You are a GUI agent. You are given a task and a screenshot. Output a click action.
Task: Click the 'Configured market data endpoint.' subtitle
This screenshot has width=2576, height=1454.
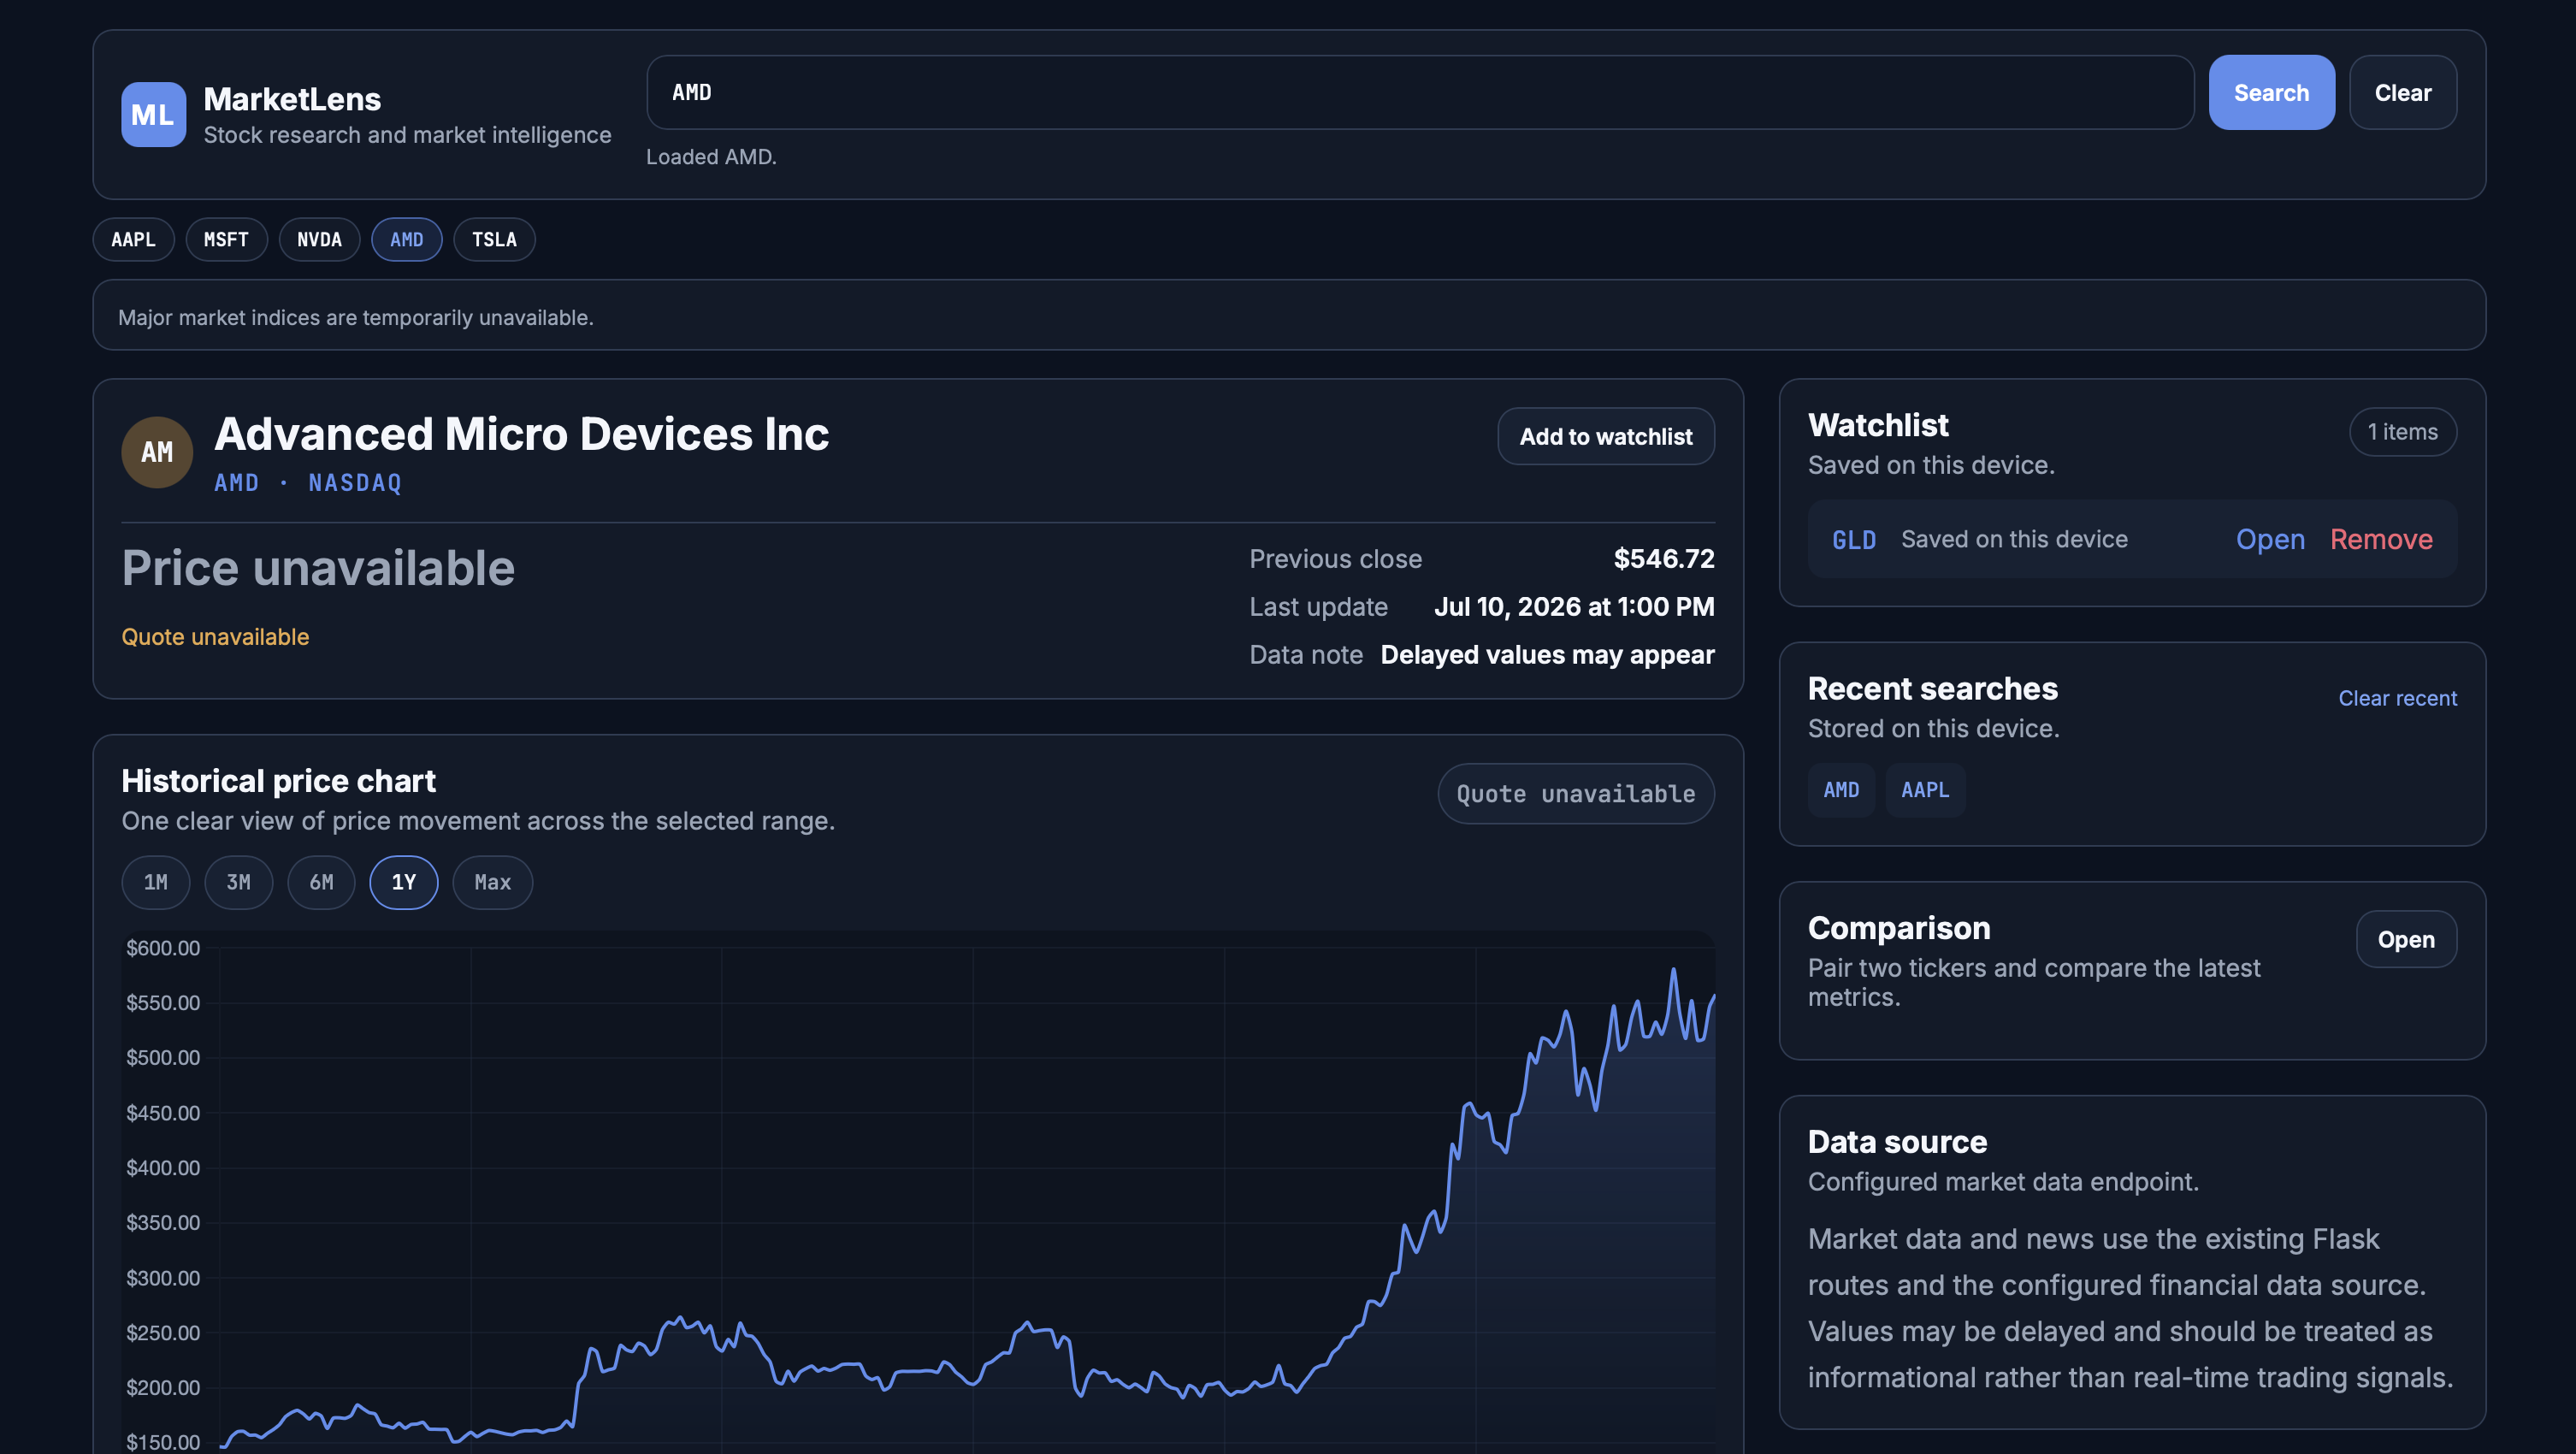[x=2003, y=1182]
